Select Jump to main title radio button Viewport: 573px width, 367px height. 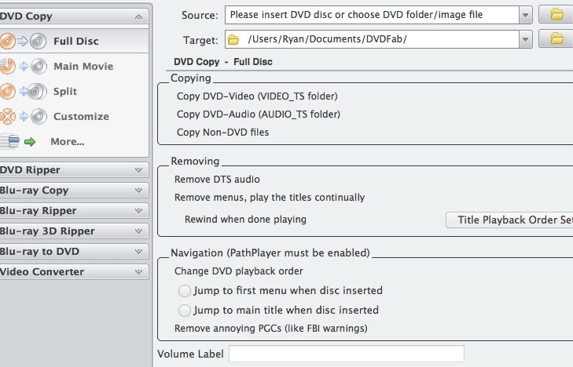185,310
